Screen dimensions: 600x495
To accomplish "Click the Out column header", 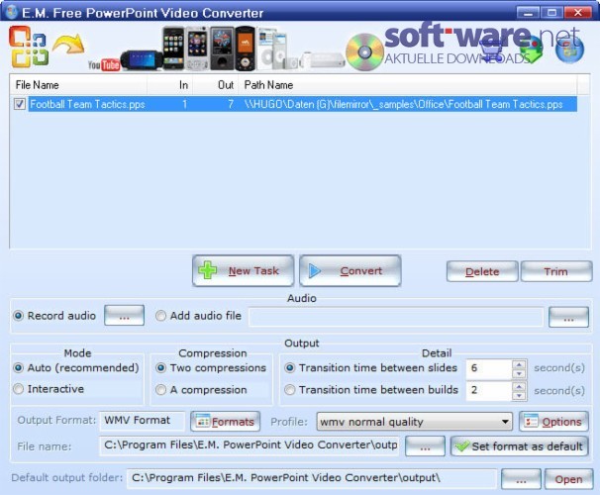I will tap(216, 85).
